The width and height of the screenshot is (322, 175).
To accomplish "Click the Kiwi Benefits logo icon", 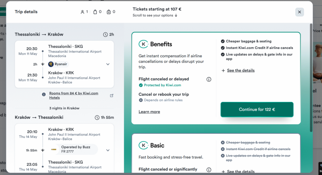I will (143, 44).
